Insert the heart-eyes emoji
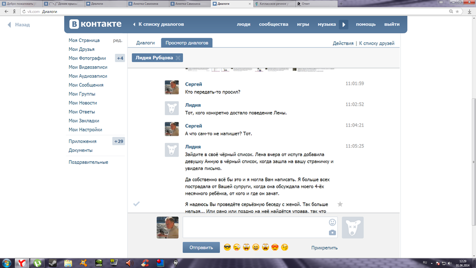This screenshot has height=268, width=476. tap(275, 248)
